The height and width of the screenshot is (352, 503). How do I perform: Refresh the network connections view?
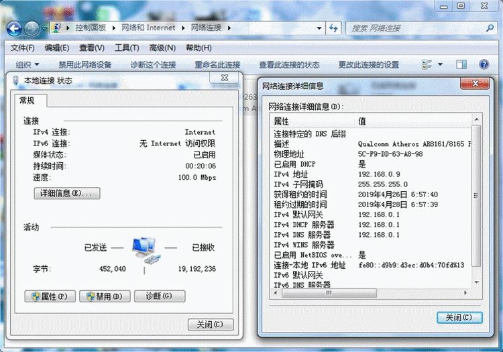point(333,28)
